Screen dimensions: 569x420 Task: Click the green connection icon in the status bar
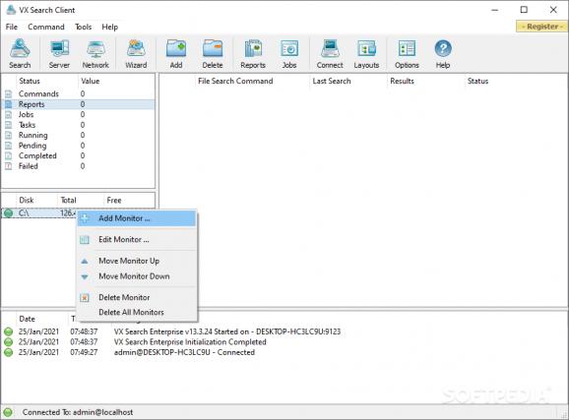pos(8,412)
